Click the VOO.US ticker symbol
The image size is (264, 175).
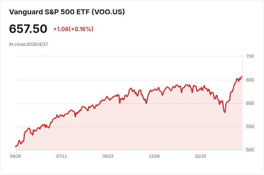(108, 12)
